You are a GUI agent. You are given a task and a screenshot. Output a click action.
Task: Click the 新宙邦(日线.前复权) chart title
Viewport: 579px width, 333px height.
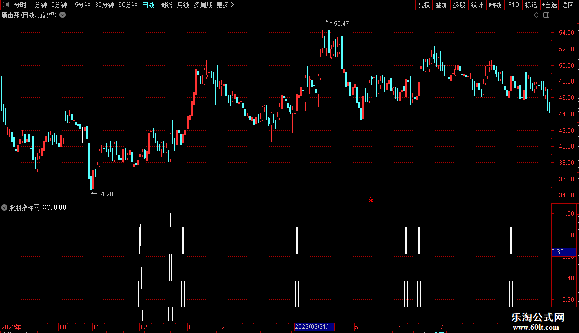point(29,15)
